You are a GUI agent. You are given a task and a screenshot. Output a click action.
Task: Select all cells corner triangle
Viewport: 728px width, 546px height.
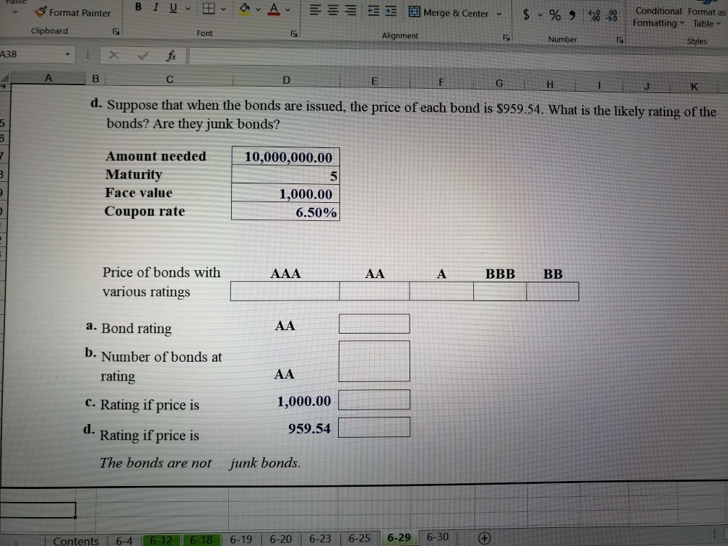coord(4,79)
